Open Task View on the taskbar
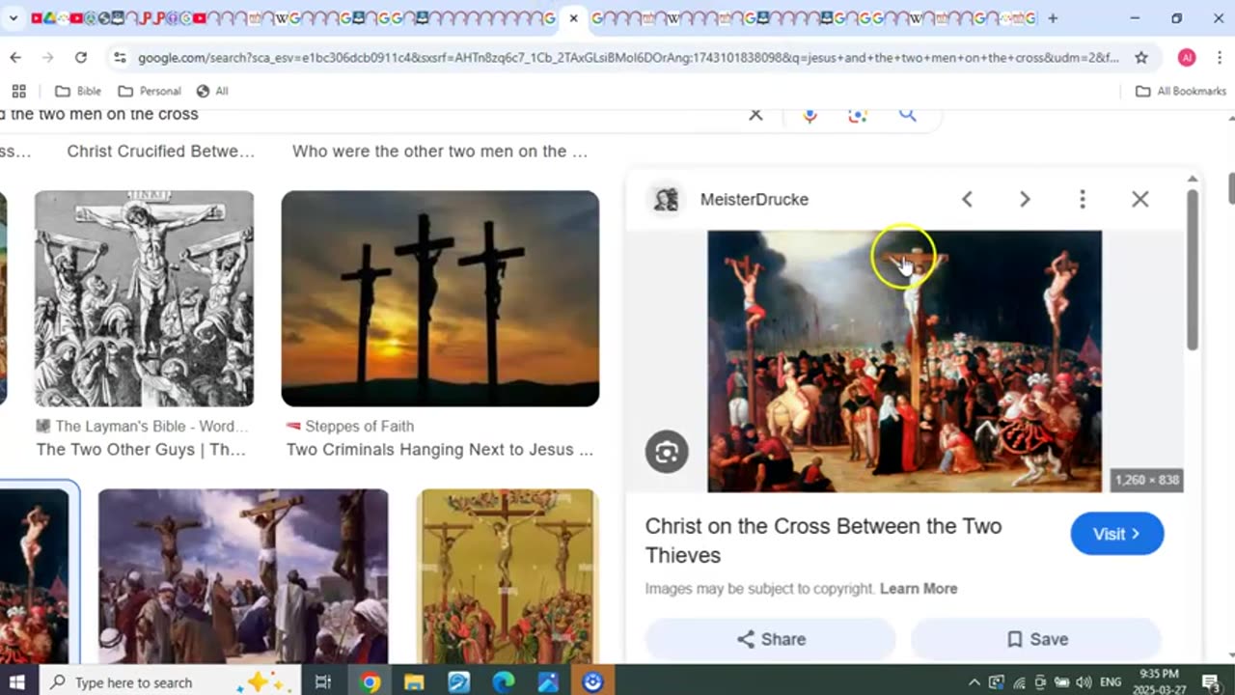This screenshot has width=1235, height=695. [x=323, y=682]
